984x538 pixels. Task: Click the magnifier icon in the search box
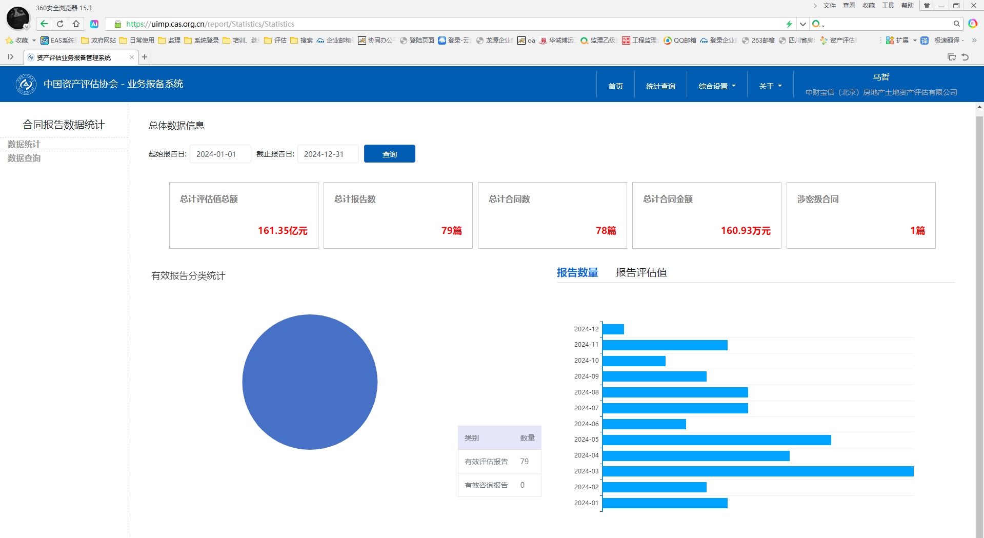(x=956, y=24)
